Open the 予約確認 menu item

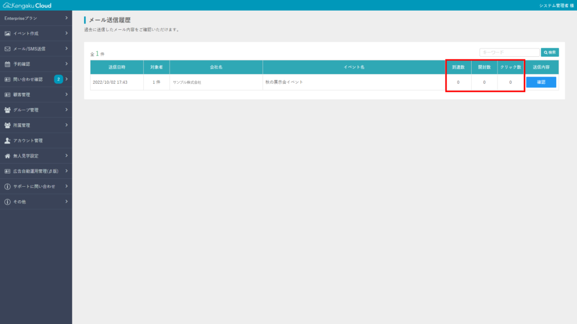tap(36, 64)
